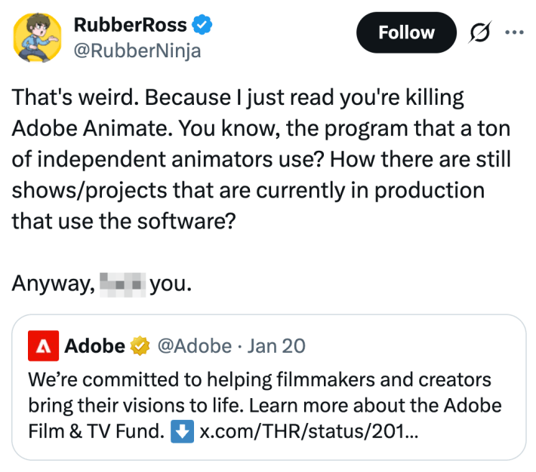Open the RubberRoss display name link
This screenshot has height=472, width=536.
(130, 24)
